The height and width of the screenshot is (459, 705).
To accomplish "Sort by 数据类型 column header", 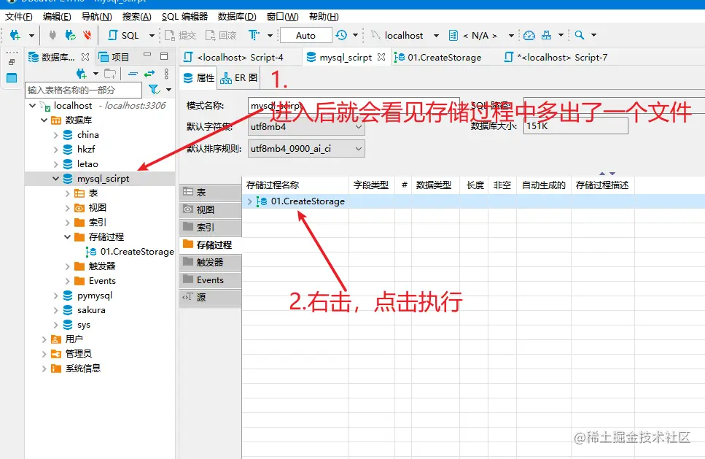I will (434, 185).
